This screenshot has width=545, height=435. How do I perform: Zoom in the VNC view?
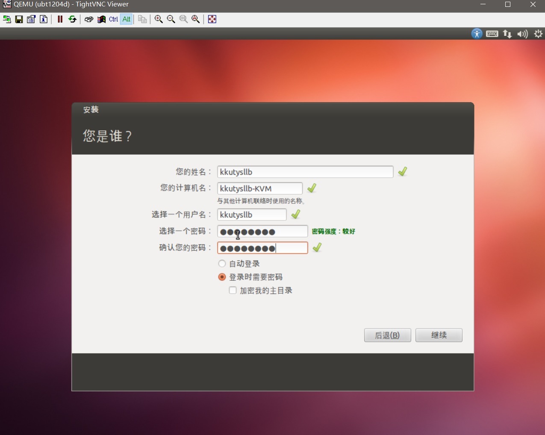[x=159, y=19]
